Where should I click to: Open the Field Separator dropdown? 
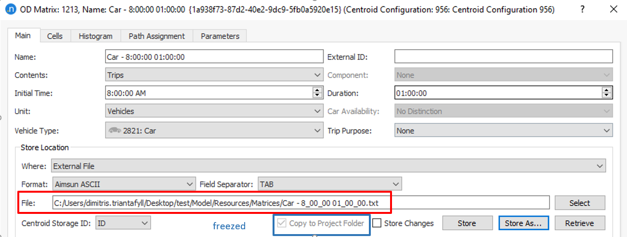(329, 184)
